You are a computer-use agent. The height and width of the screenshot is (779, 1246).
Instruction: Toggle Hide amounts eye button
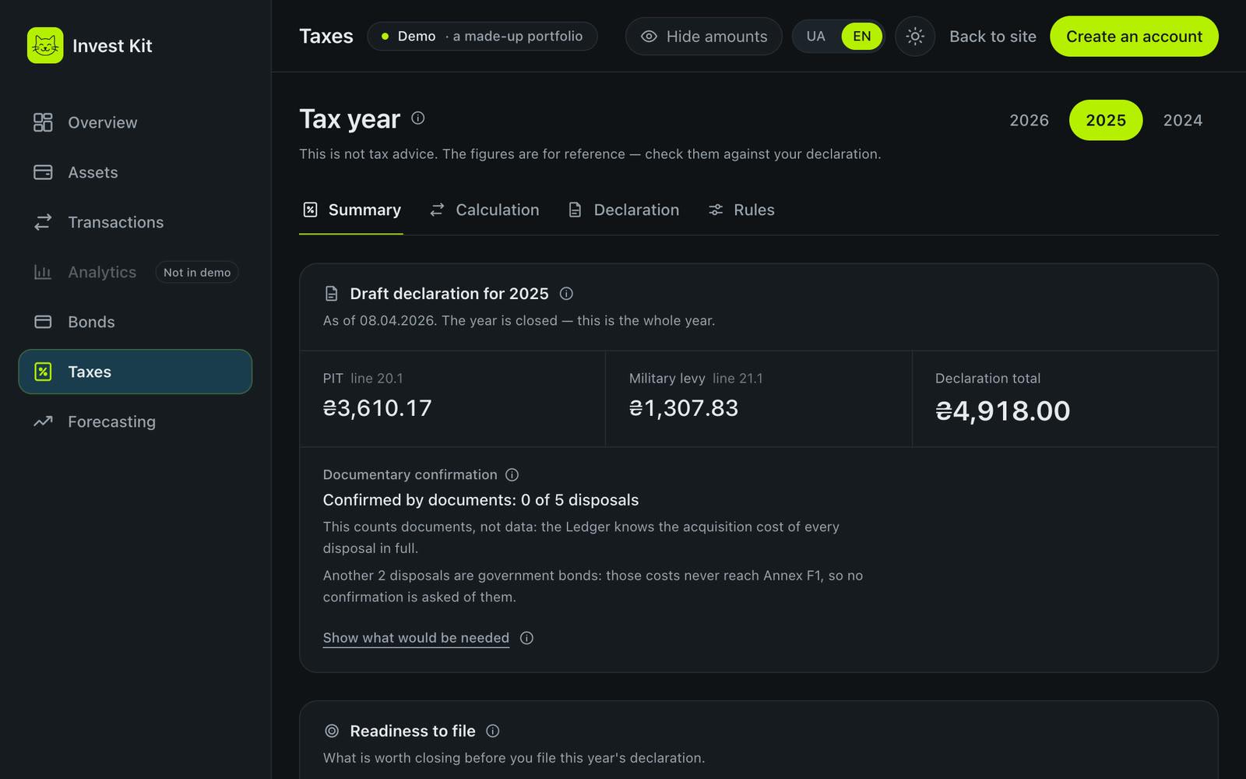(703, 37)
